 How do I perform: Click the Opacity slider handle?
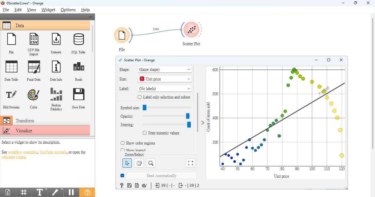[x=188, y=116]
